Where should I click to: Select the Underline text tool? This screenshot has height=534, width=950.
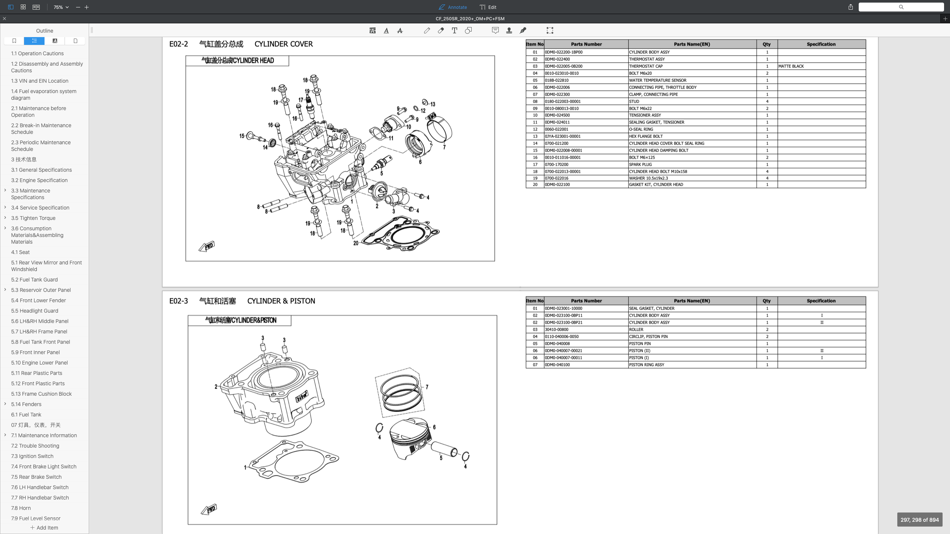(386, 30)
